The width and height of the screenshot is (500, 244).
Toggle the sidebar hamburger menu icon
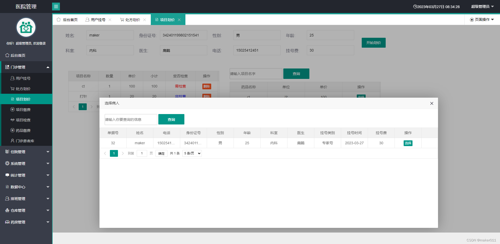(56, 7)
